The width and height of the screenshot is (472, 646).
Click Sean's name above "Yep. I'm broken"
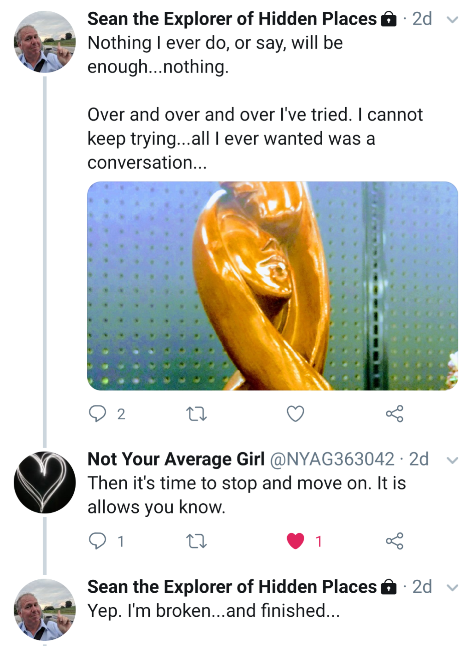(232, 587)
